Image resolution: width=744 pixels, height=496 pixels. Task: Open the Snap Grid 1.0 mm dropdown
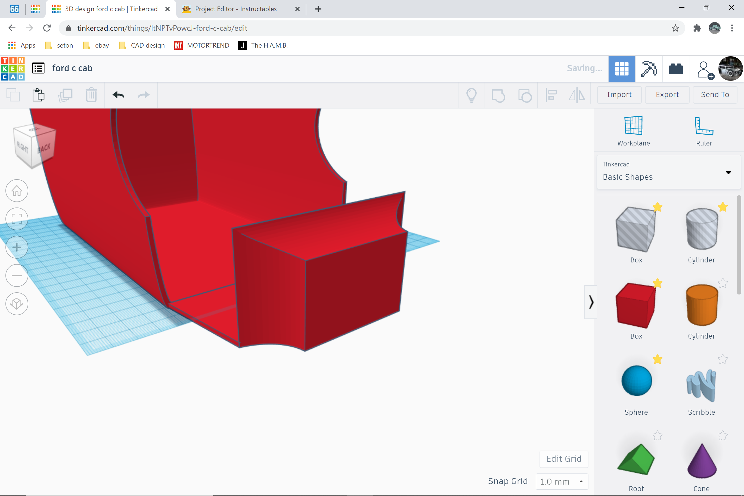click(562, 481)
